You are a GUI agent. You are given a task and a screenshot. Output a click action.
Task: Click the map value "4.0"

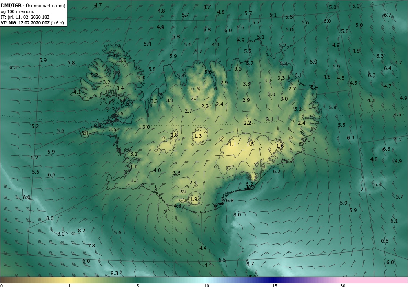pyautogui.click(x=157, y=170)
